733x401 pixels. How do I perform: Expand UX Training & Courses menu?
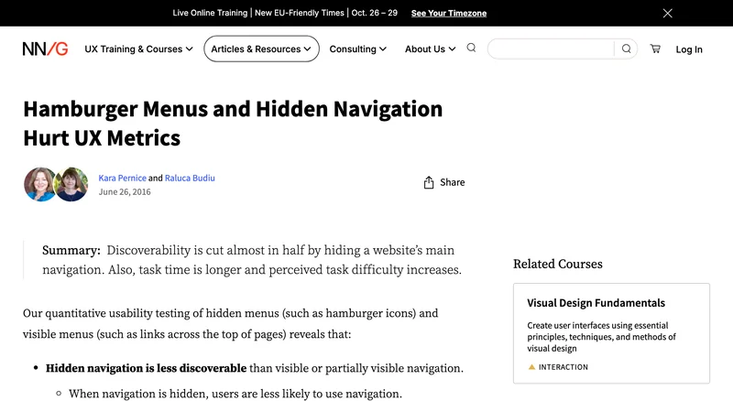point(138,49)
